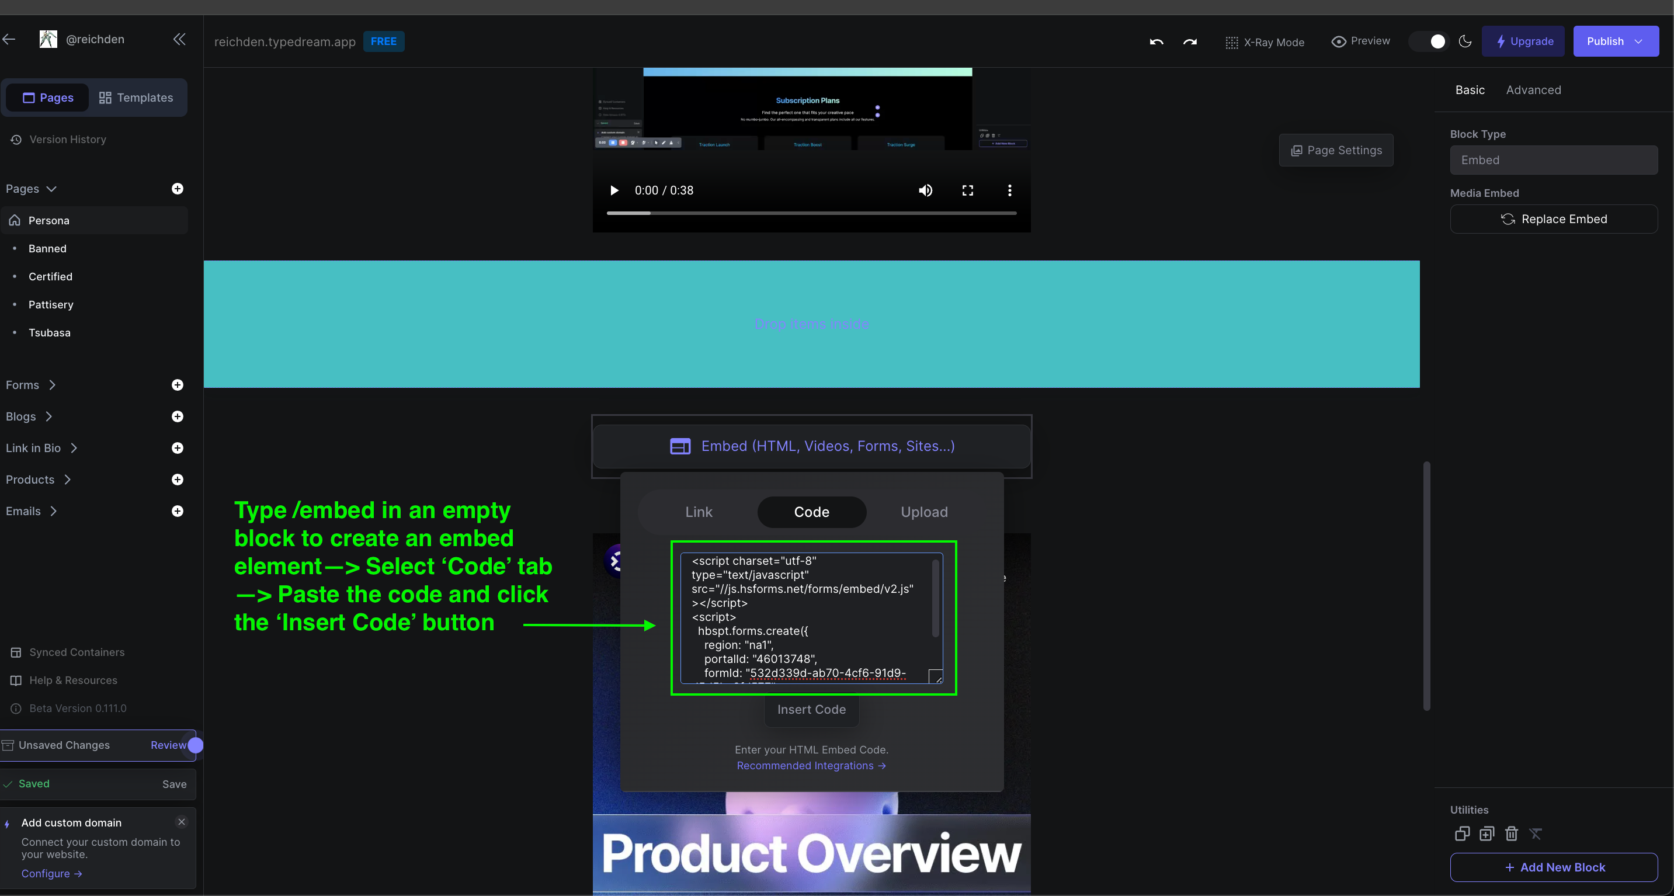Open the Tsubasa page
1674x896 pixels.
[50, 333]
